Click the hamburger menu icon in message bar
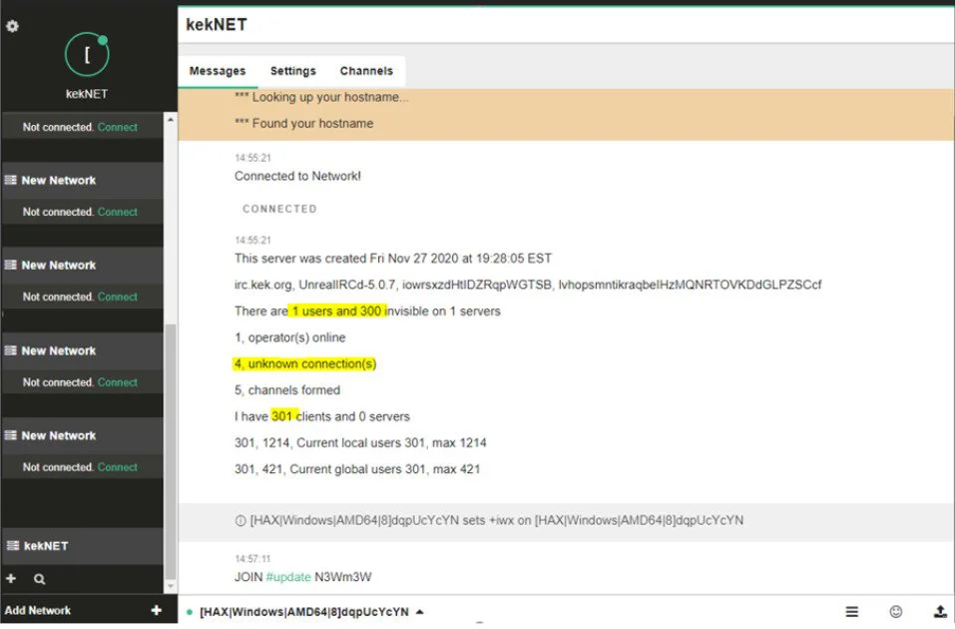The height and width of the screenshot is (629, 955). tap(851, 611)
